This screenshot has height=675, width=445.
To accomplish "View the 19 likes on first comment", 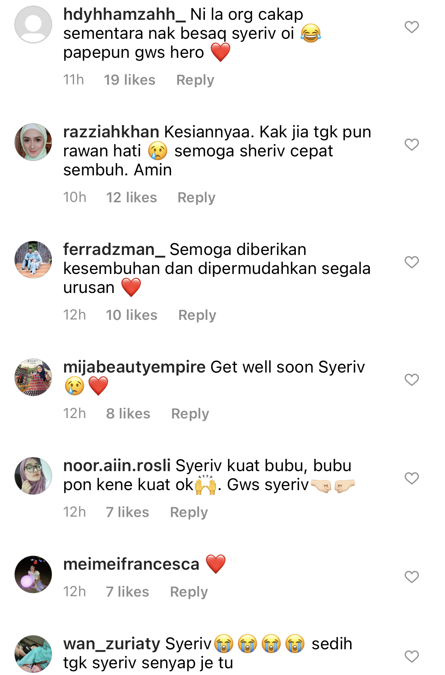I will pos(130,80).
